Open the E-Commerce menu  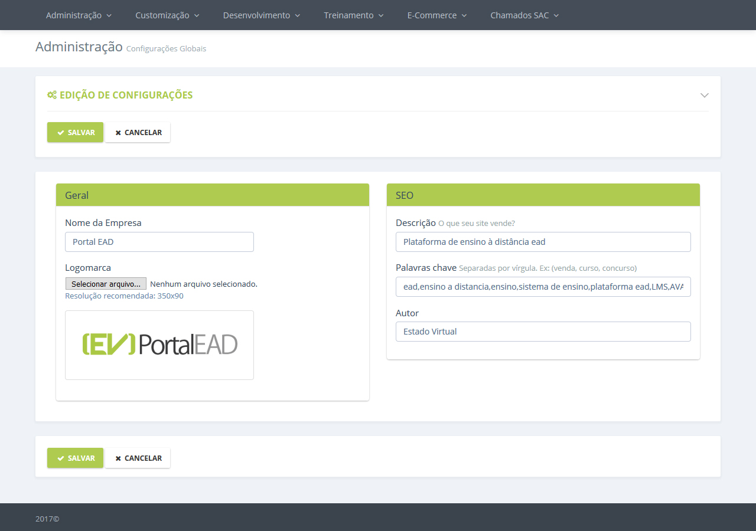pos(437,15)
